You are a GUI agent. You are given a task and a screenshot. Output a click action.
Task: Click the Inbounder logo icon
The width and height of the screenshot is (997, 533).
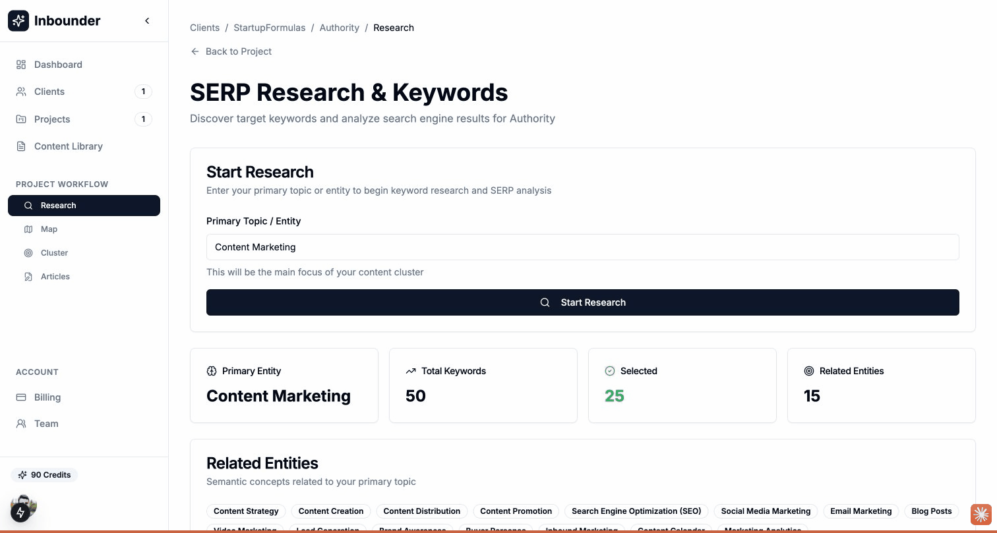pos(18,20)
